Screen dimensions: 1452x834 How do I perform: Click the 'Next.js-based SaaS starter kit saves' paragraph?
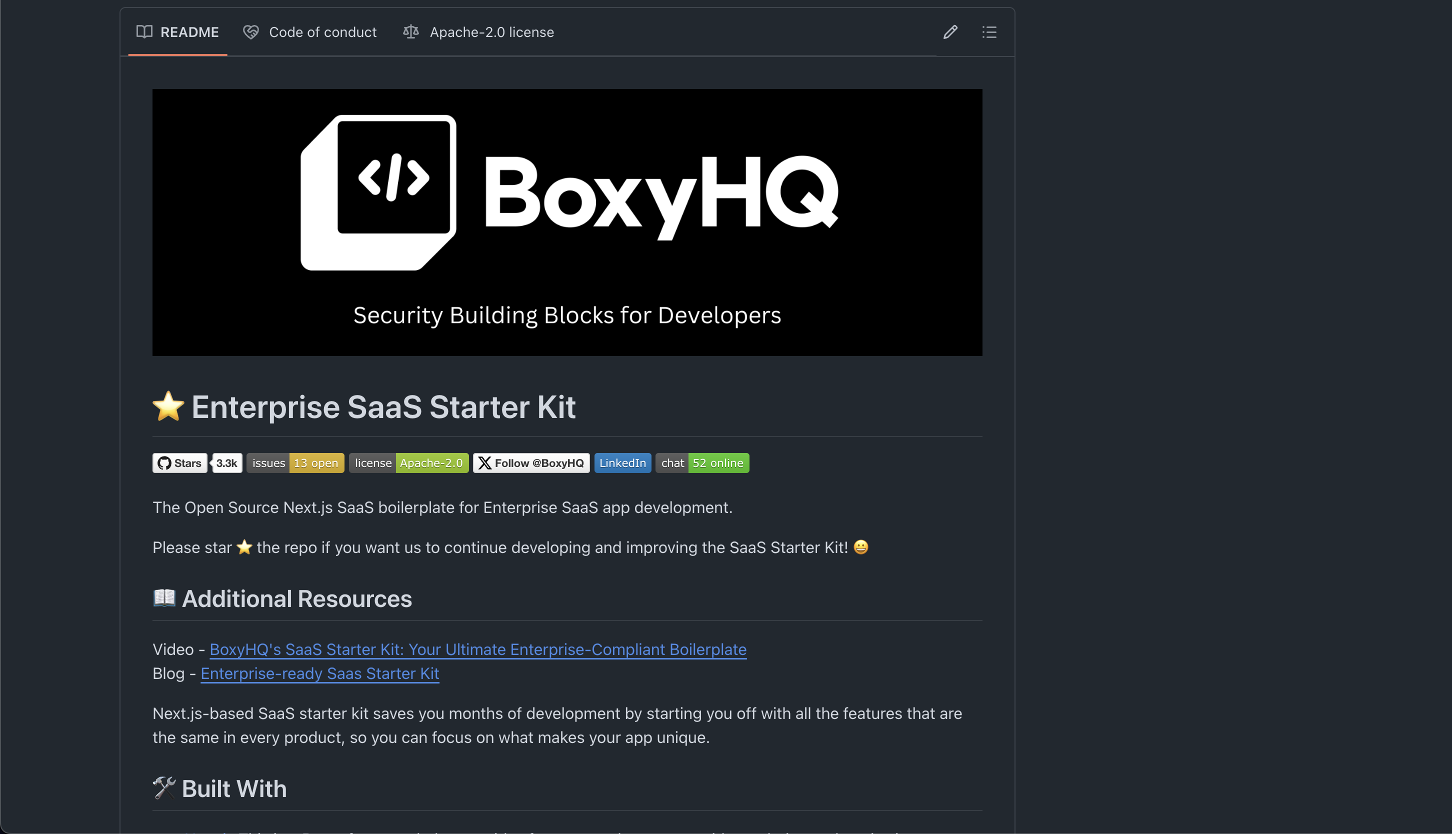(557, 725)
